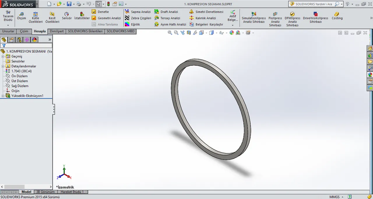Screen dimensions: 373x199
Task: Expand the Tasarım Etüdü dropdown
Action: tap(8, 25)
